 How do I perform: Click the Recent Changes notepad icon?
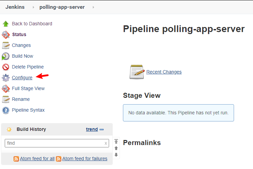click(x=137, y=72)
